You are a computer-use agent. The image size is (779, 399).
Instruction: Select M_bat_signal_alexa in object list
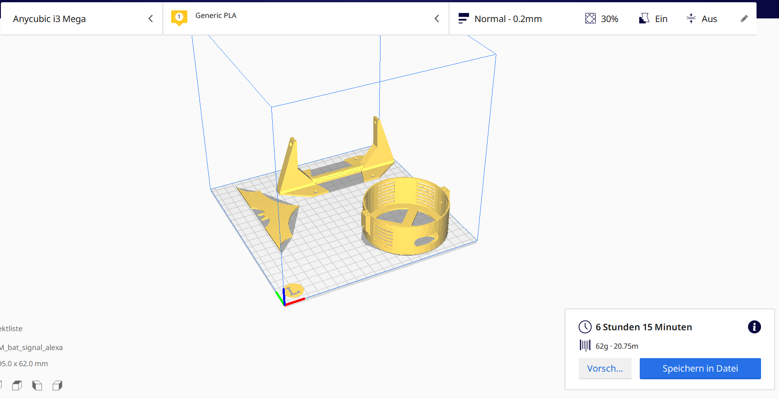[x=31, y=347]
